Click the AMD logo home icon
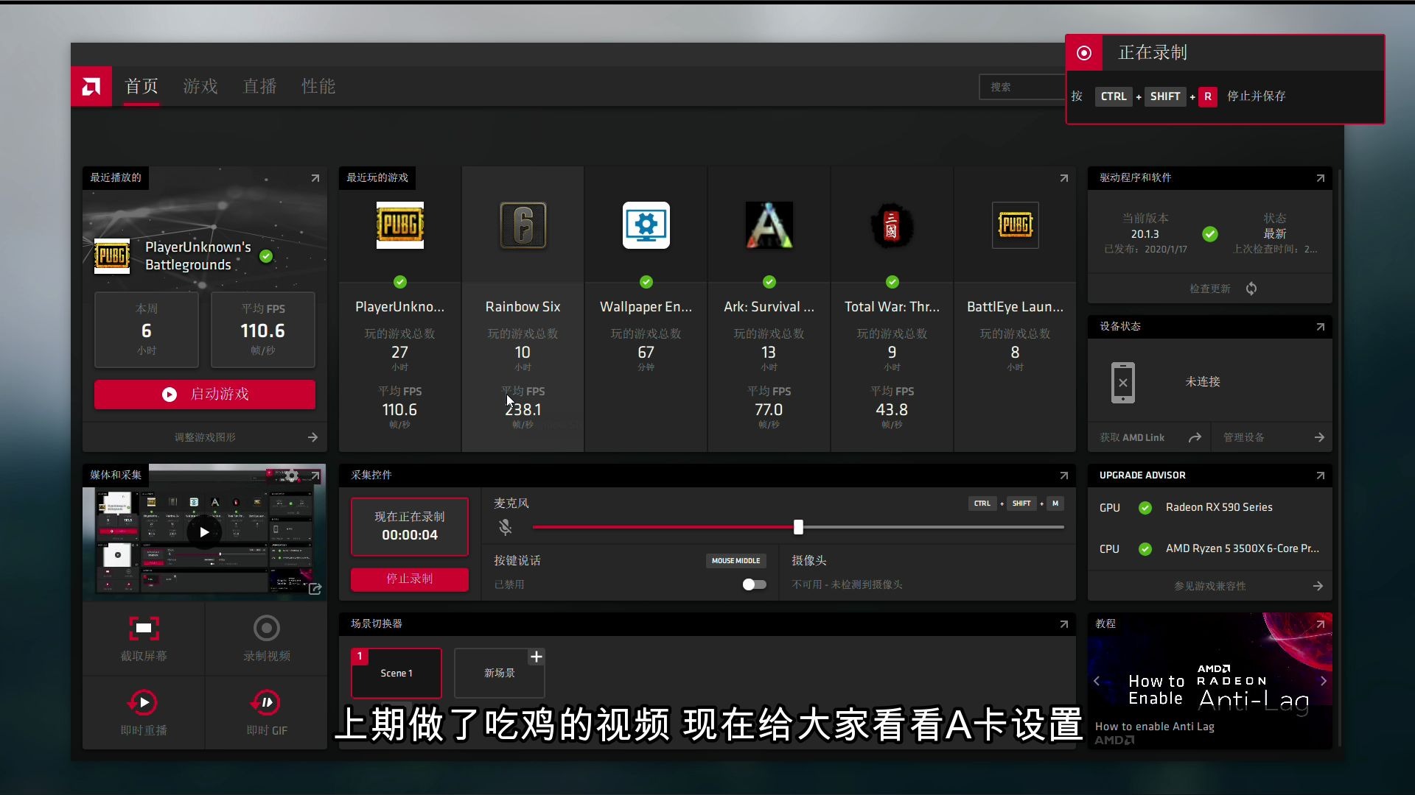 [x=91, y=87]
